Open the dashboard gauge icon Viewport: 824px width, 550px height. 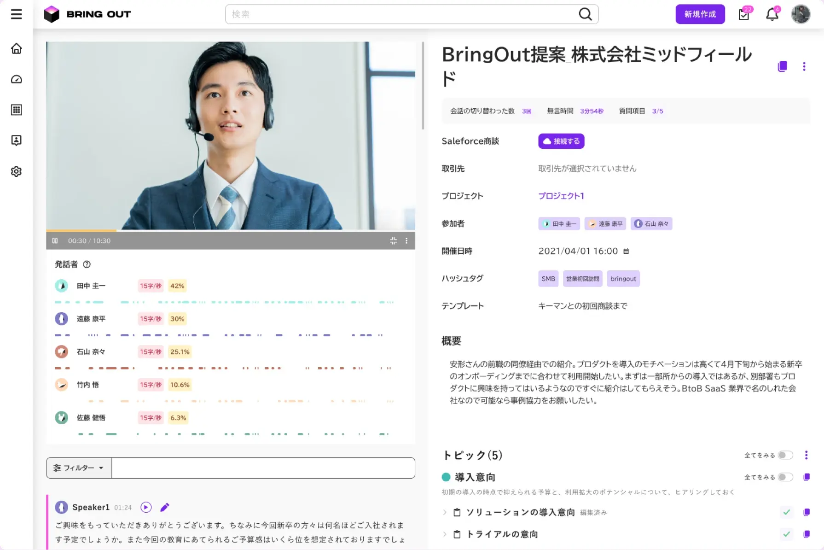click(17, 79)
